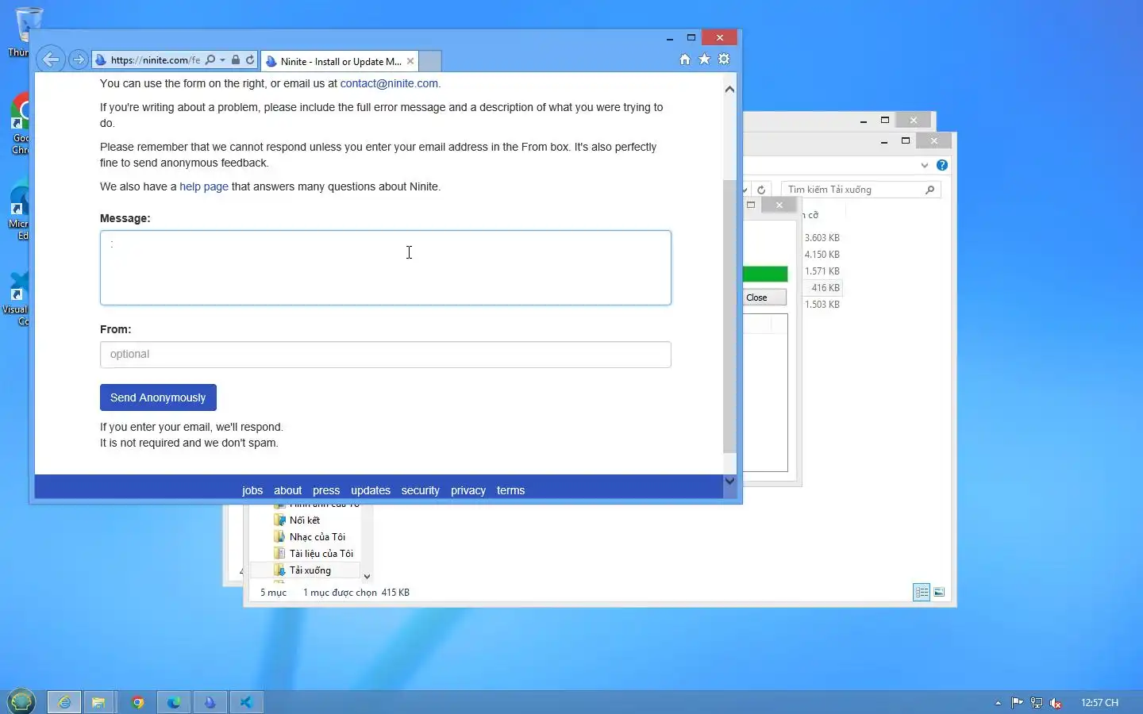Screen dimensions: 1143x714
Task: Launch Microsoft Edge from the taskbar
Action: click(174, 702)
